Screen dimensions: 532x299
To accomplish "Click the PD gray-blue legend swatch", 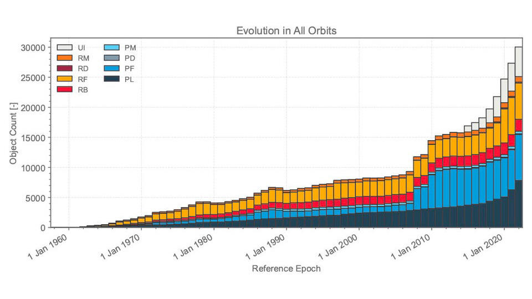I will coord(111,58).
